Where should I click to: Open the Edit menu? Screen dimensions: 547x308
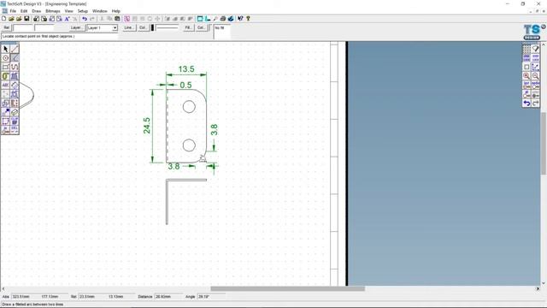[x=24, y=11]
